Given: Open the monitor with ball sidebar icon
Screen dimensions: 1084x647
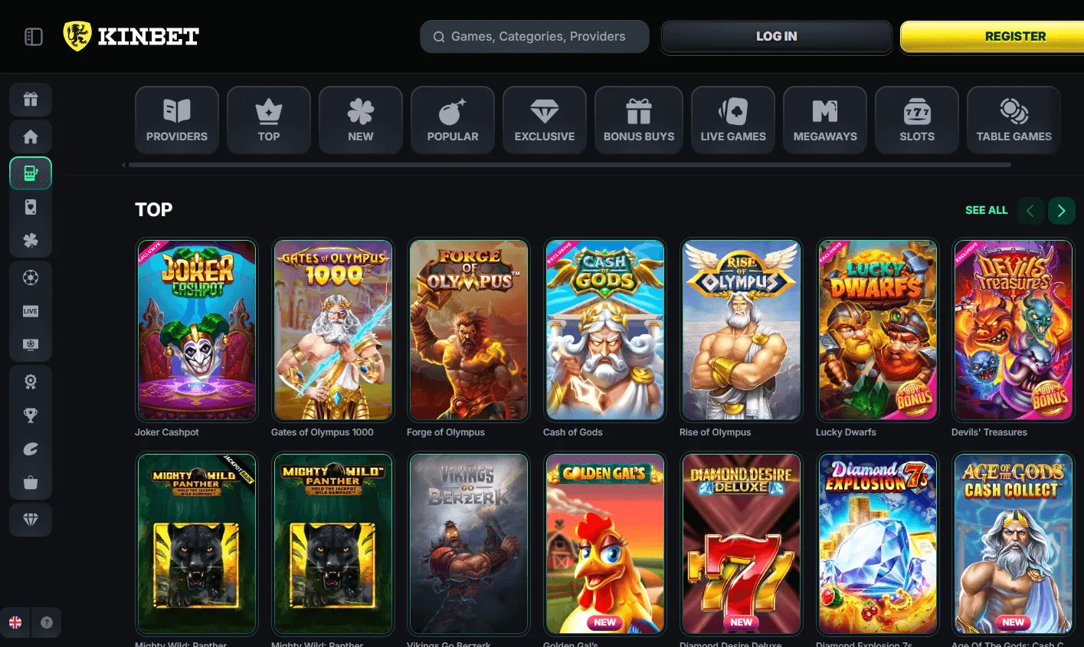Looking at the screenshot, I should pos(31,345).
